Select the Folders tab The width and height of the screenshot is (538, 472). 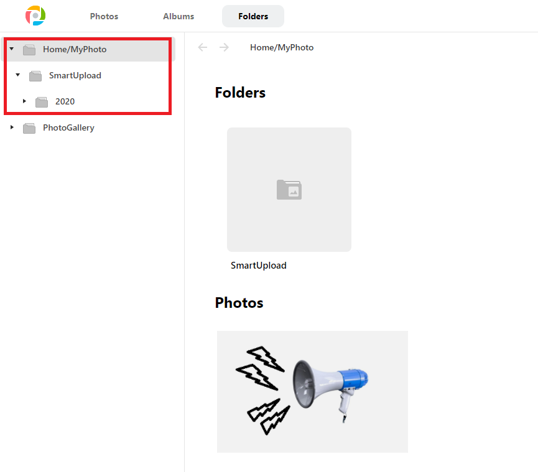253,16
